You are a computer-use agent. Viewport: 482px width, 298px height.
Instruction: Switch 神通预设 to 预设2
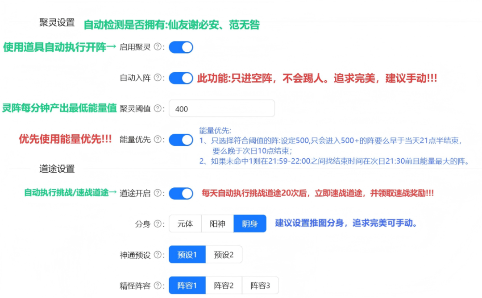click(x=224, y=255)
